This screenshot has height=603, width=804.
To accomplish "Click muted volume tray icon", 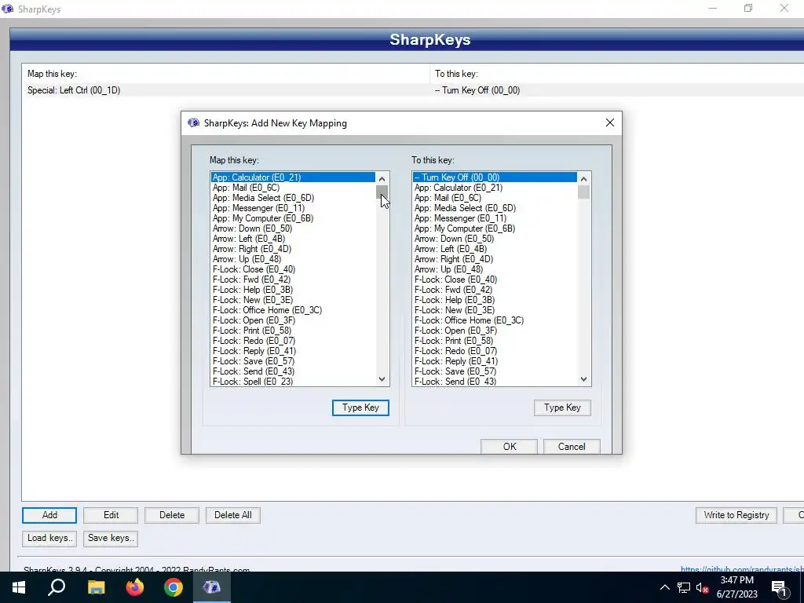I will (x=703, y=587).
